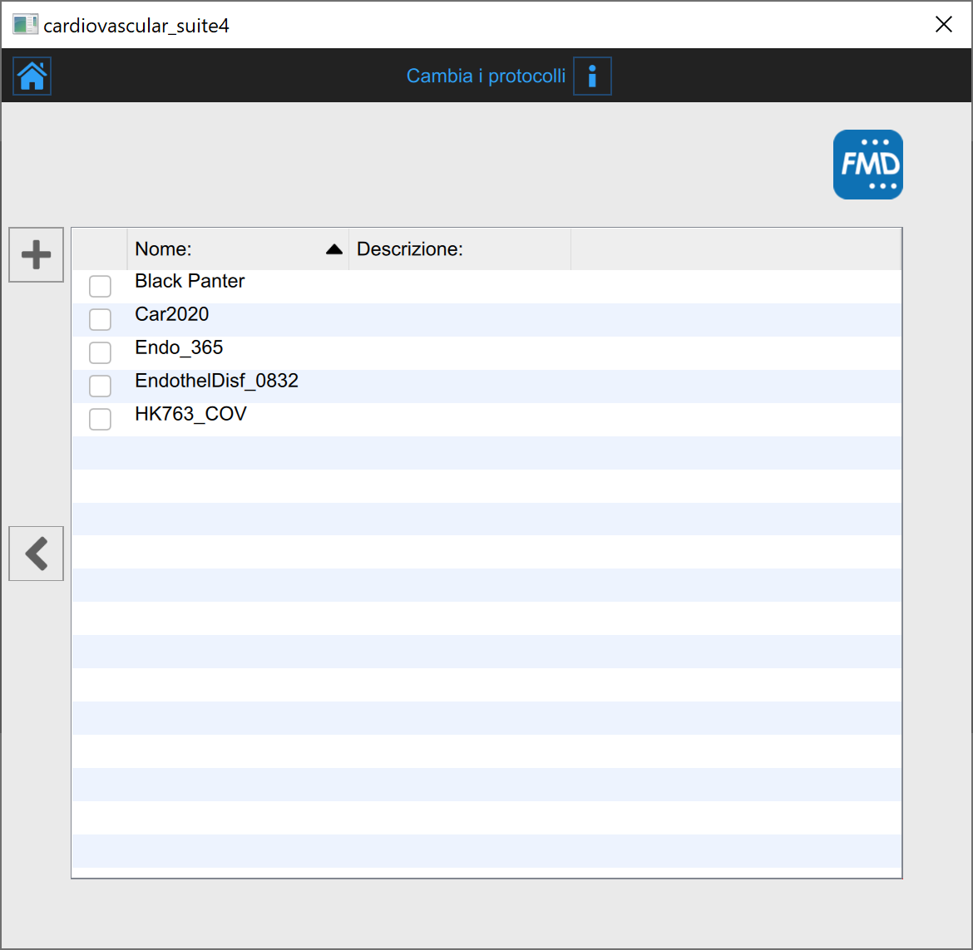Click the Nome column header label
973x950 pixels.
(164, 249)
